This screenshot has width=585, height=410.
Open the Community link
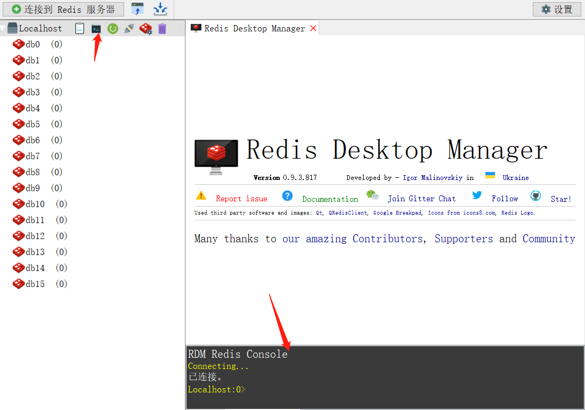click(x=549, y=239)
